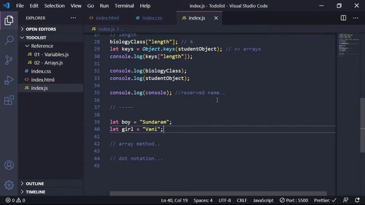Expand the Outline section
Image resolution: width=365 pixels, height=205 pixels.
51,183
